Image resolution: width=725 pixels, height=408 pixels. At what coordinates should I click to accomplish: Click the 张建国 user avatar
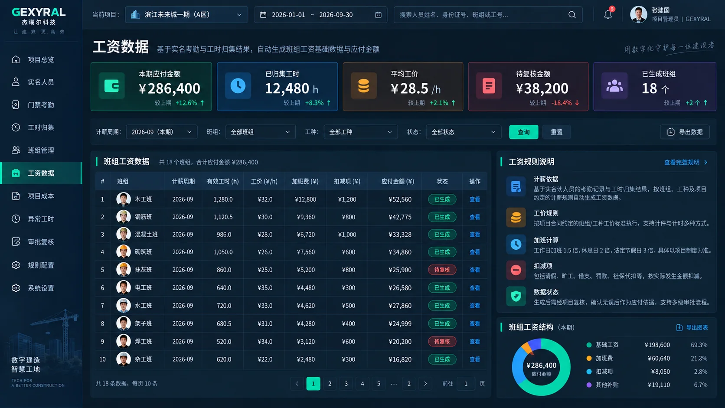638,14
